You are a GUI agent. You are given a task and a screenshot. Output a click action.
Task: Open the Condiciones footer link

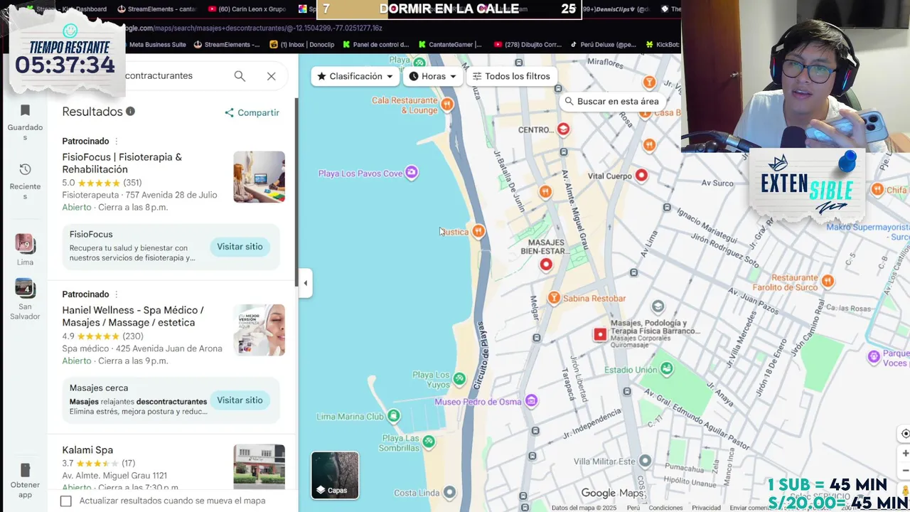click(x=665, y=508)
